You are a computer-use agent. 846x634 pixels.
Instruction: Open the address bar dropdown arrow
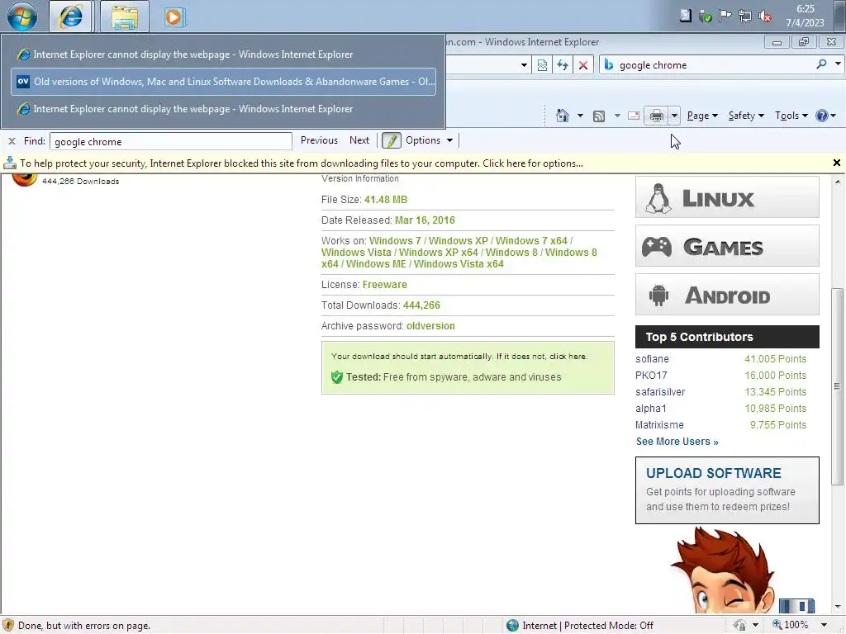(523, 65)
